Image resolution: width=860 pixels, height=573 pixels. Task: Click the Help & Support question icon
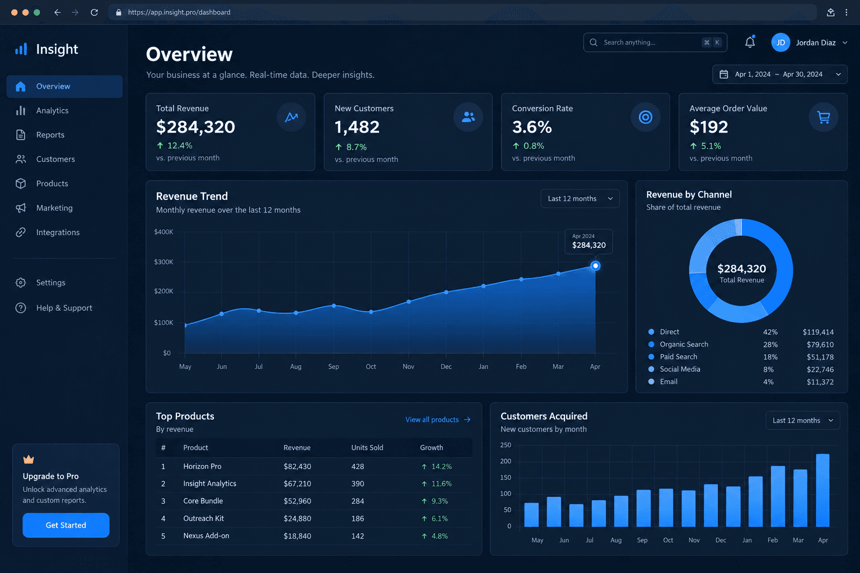pos(21,308)
